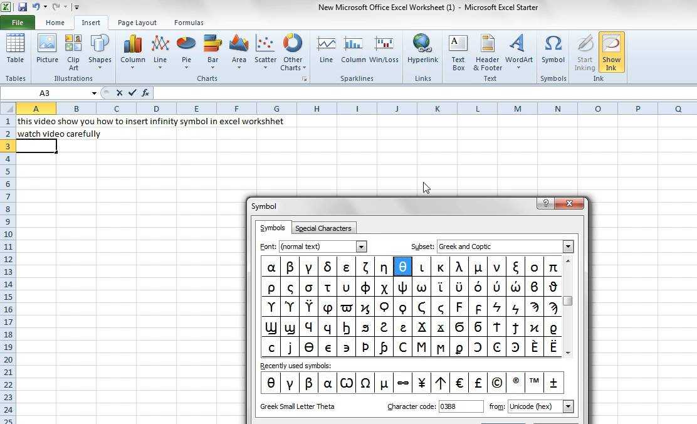Select the Special Characters tab
The height and width of the screenshot is (424, 697).
click(x=323, y=228)
